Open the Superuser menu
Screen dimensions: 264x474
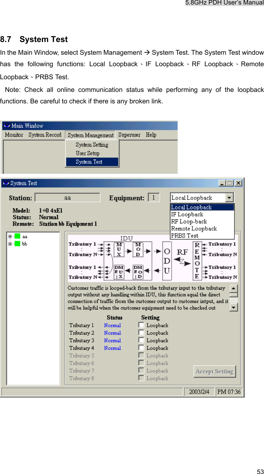[129, 135]
